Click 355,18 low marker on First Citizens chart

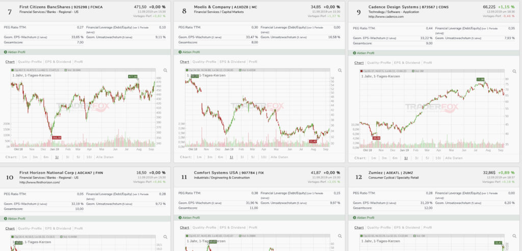click(57, 137)
